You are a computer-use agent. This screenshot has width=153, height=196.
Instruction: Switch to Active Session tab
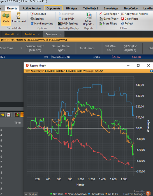tap(32, 8)
